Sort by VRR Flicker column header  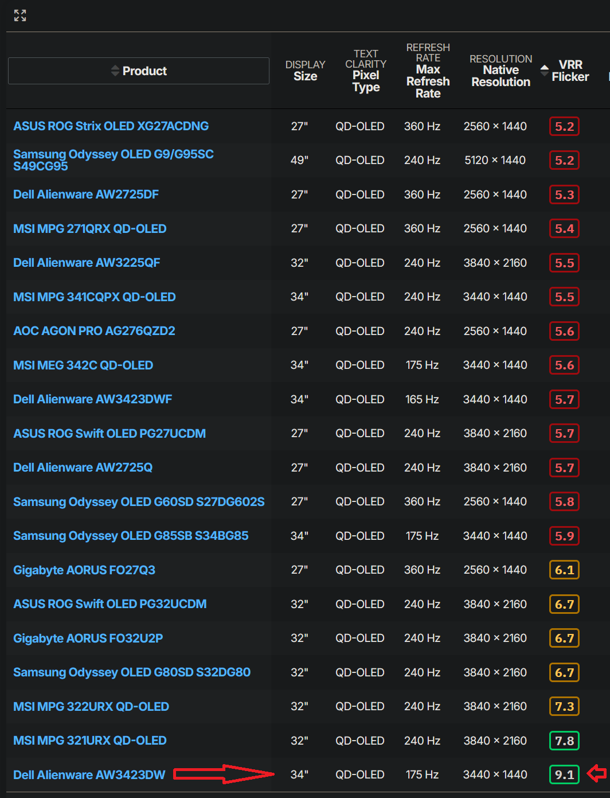(x=565, y=71)
